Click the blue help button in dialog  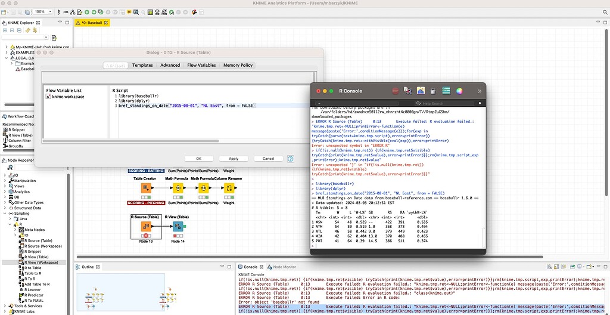tap(290, 159)
